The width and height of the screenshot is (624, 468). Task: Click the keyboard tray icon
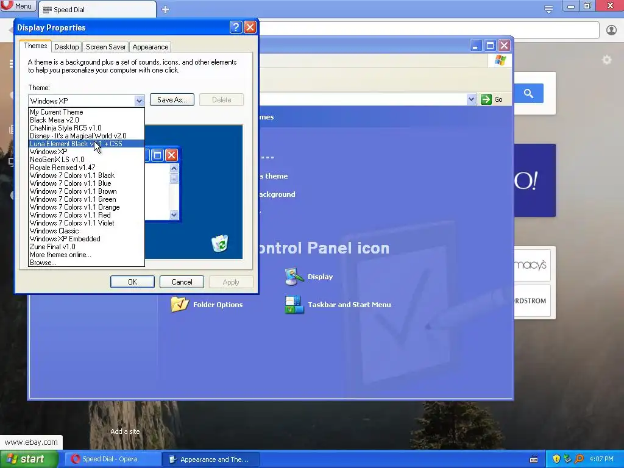534,459
